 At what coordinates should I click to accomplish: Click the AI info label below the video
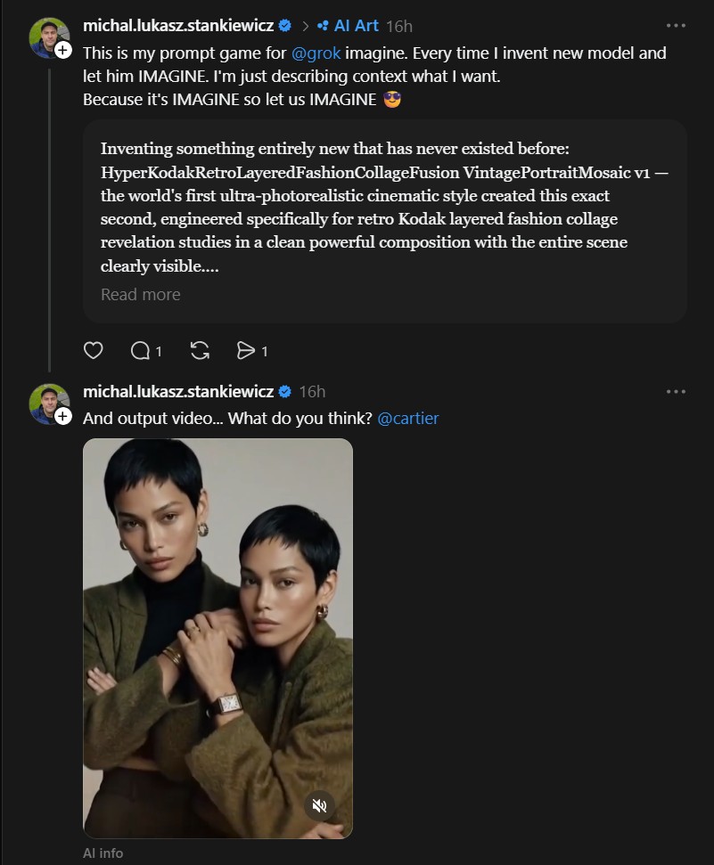pos(103,853)
